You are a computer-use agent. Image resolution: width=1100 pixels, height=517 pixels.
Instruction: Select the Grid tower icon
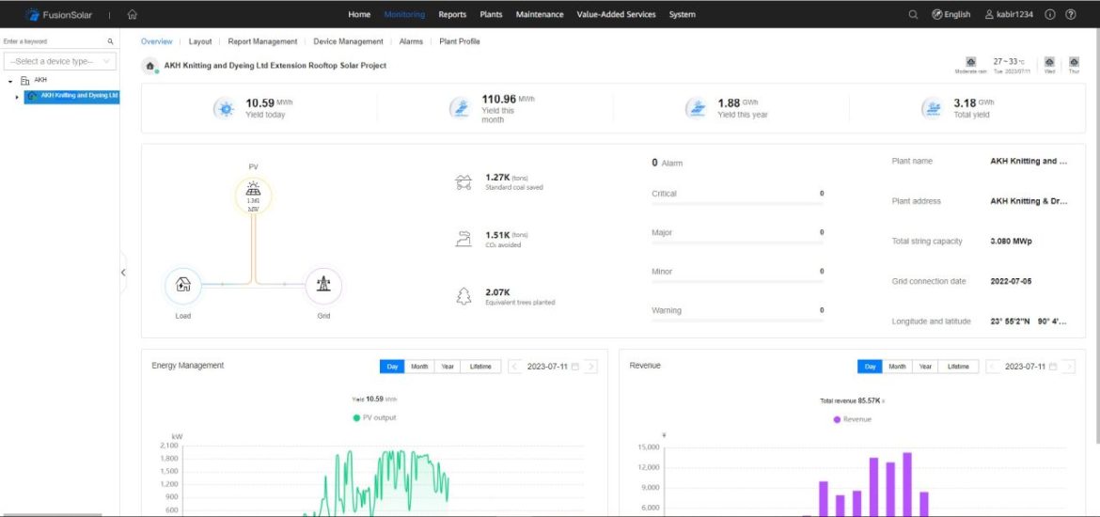tap(323, 285)
